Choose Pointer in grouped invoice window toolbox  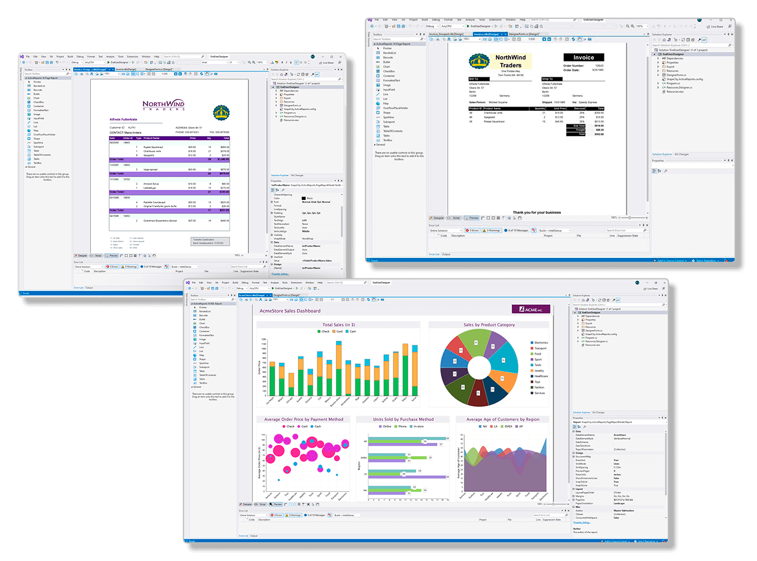point(36,82)
